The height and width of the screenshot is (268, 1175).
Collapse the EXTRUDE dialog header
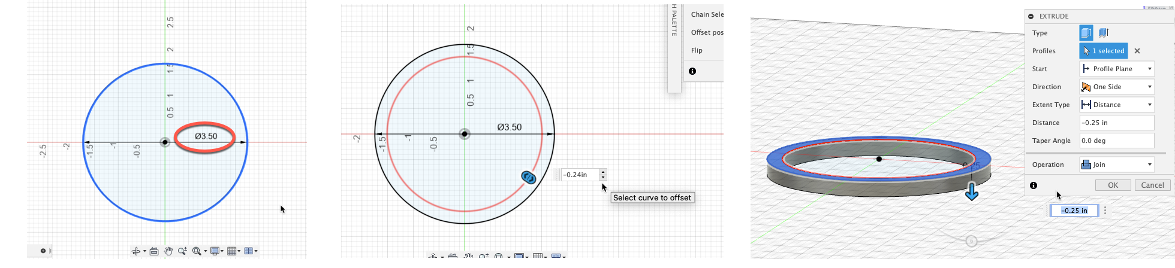[1031, 16]
